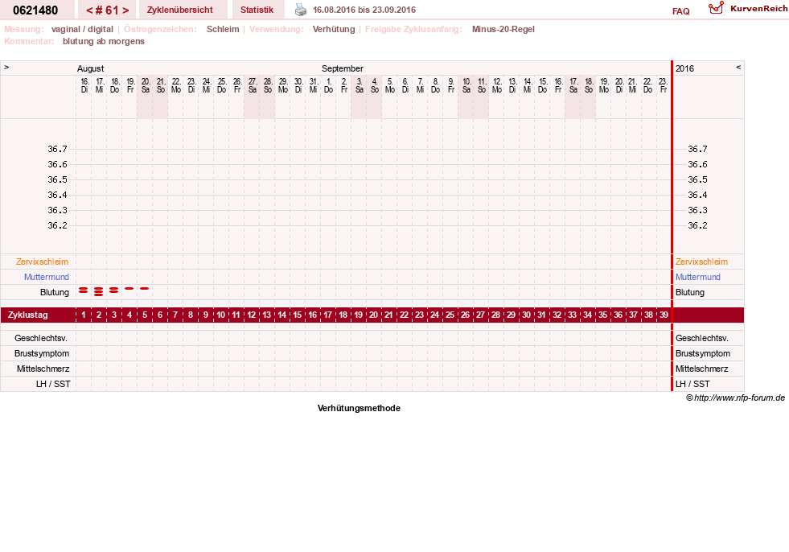The width and height of the screenshot is (789, 552).
Task: Click the comment 'blutung ab morgens'
Action: (x=104, y=41)
